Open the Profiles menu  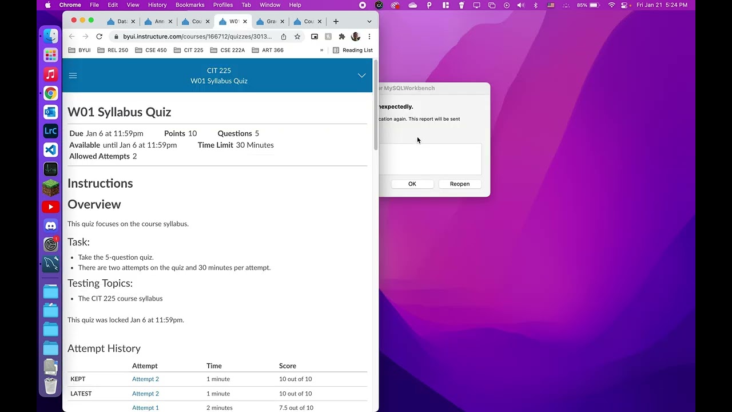click(223, 5)
